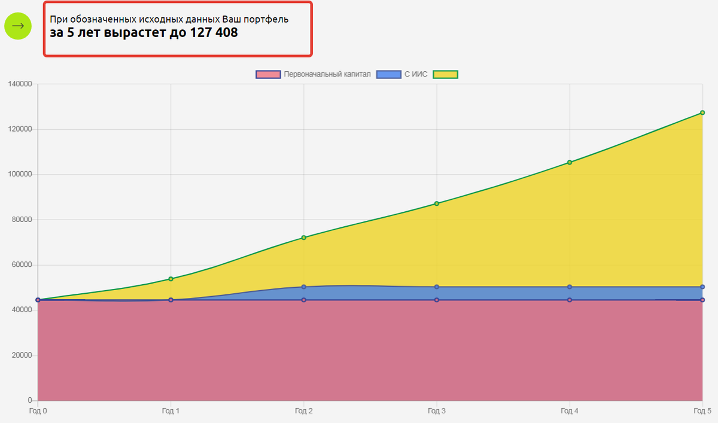Toggle the blue С ИИС legend swatch
Viewport: 718px width, 423px height.
click(389, 74)
